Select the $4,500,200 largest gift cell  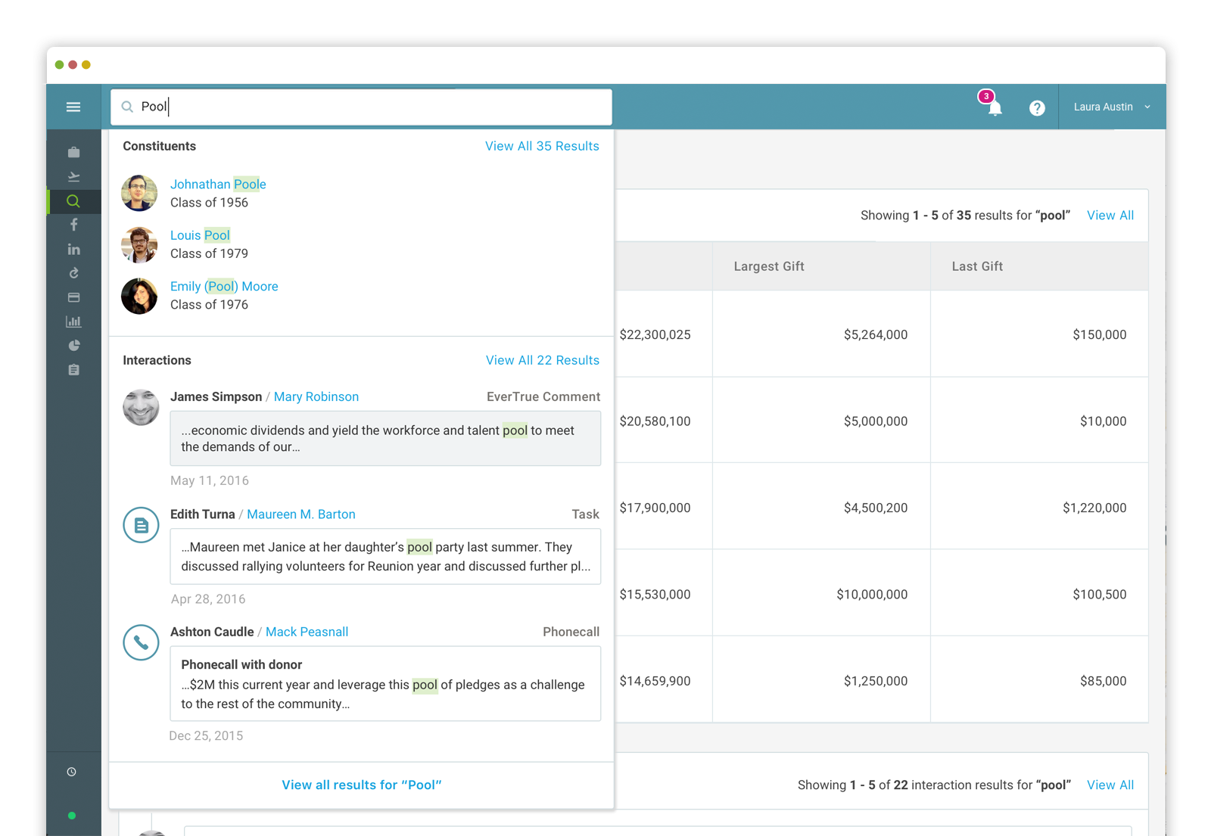click(x=876, y=508)
